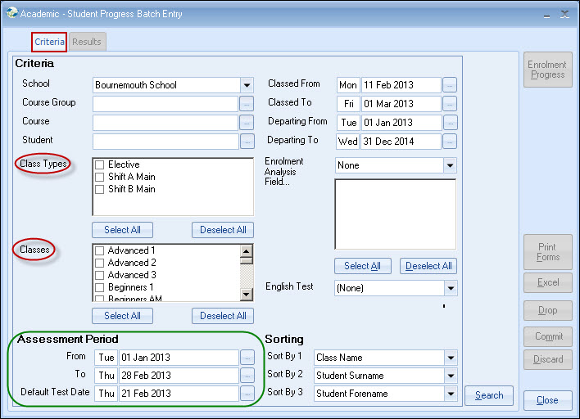Open the Course Group browse button
Viewport: 580px width, 419px height.
pyautogui.click(x=247, y=104)
